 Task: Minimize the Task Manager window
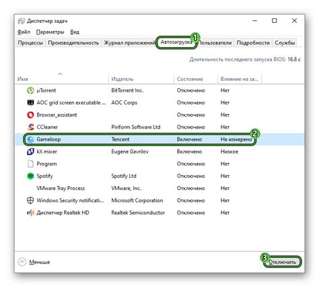tap(254, 21)
